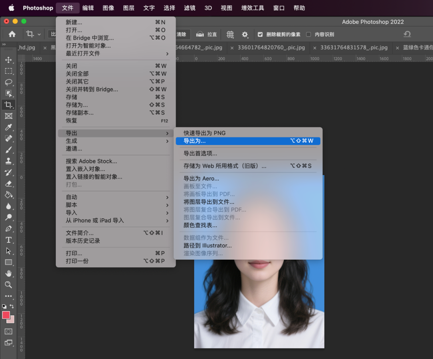This screenshot has width=433, height=359.
Task: Activate the Zoom magnifier tool
Action: 8,285
